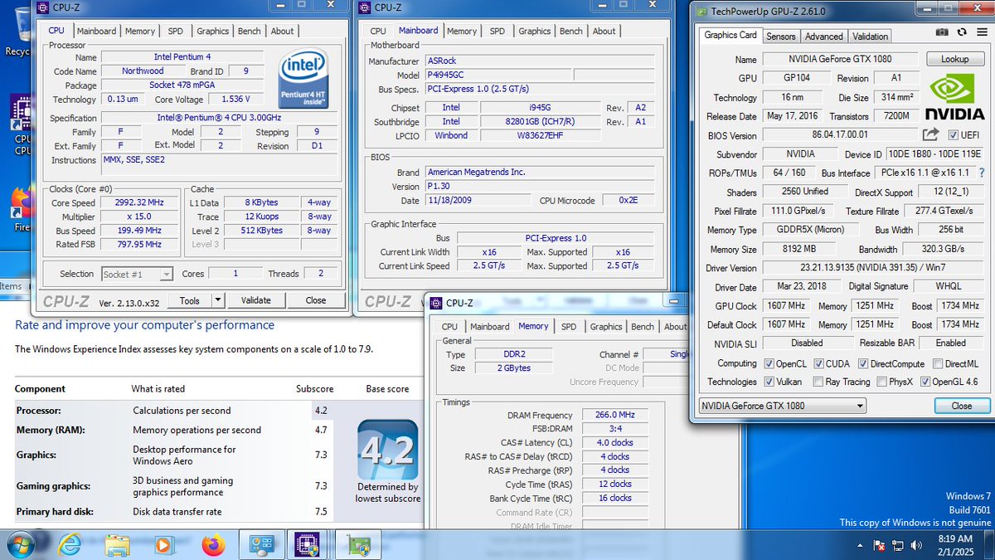Toggle the OpenGL 4.6 checkbox
Viewport: 995px width, 560px height.
click(925, 382)
